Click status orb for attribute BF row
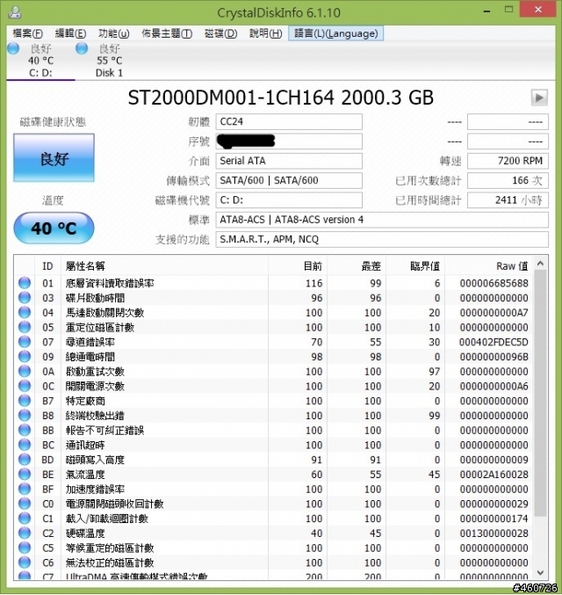The image size is (562, 595). click(x=25, y=490)
